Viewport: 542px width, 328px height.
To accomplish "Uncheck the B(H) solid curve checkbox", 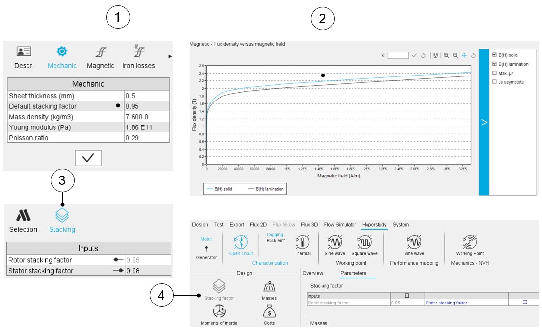I will click(494, 55).
